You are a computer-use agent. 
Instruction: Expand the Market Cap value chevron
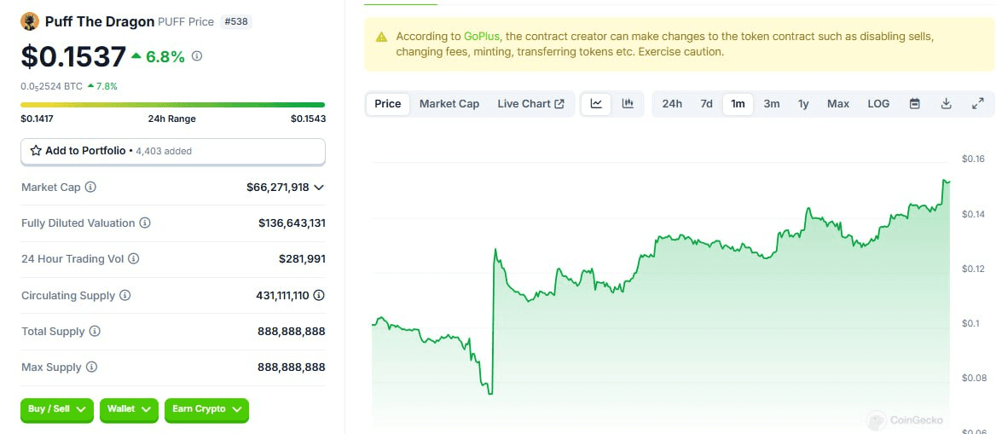pyautogui.click(x=319, y=188)
